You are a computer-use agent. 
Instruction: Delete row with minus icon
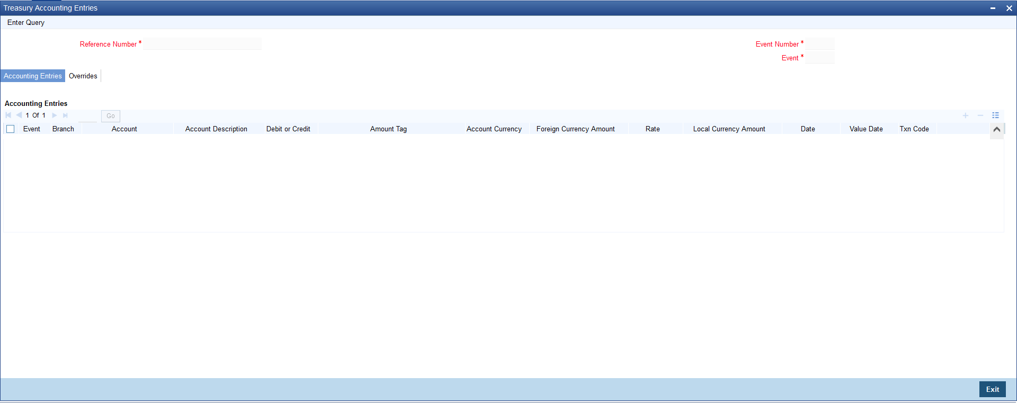coord(980,115)
